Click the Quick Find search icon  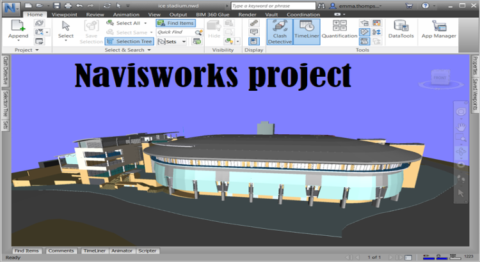[198, 32]
